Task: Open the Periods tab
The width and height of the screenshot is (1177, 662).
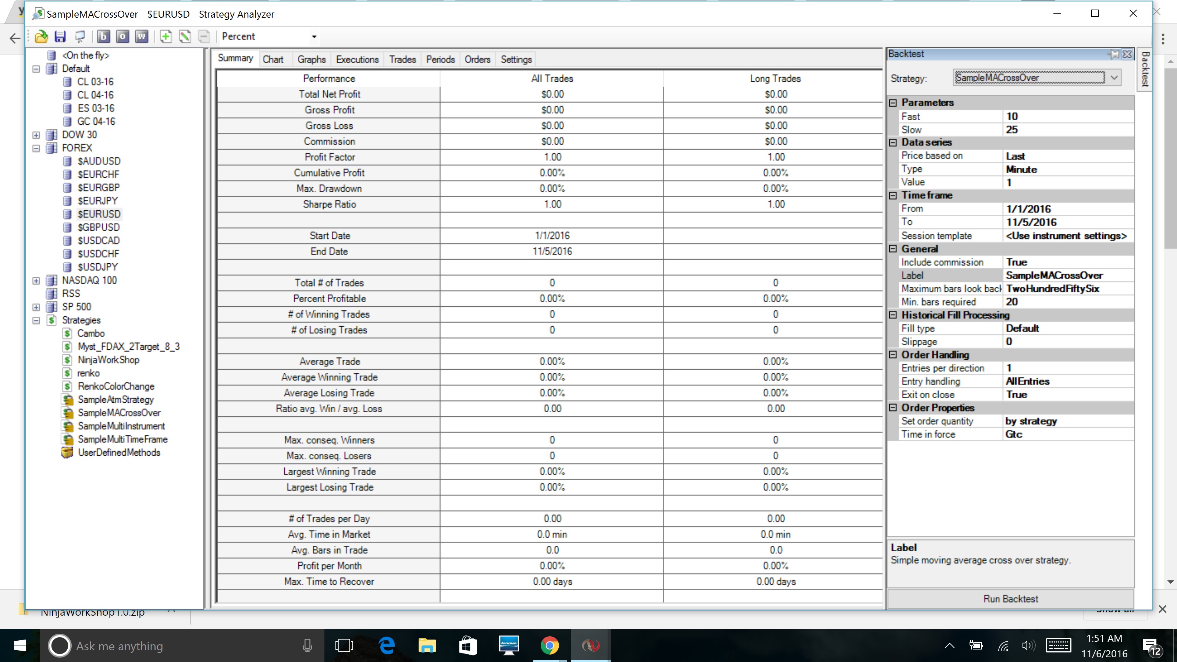Action: (440, 59)
